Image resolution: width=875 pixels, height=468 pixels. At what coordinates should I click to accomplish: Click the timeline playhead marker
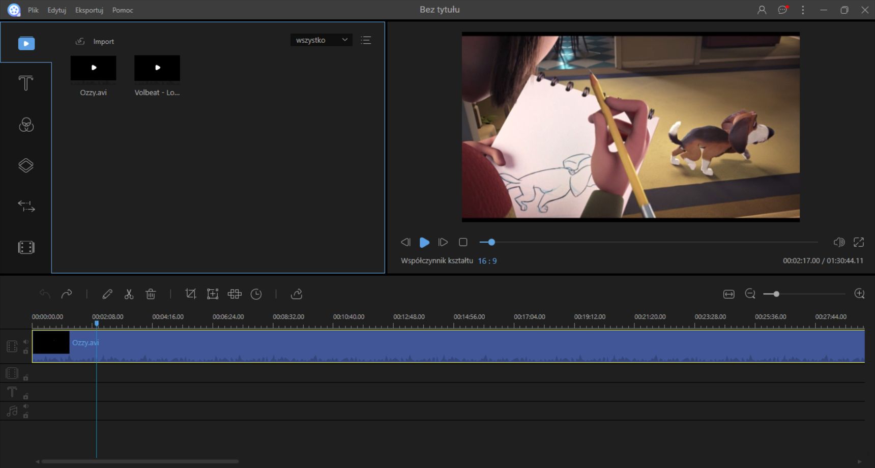[x=96, y=324]
